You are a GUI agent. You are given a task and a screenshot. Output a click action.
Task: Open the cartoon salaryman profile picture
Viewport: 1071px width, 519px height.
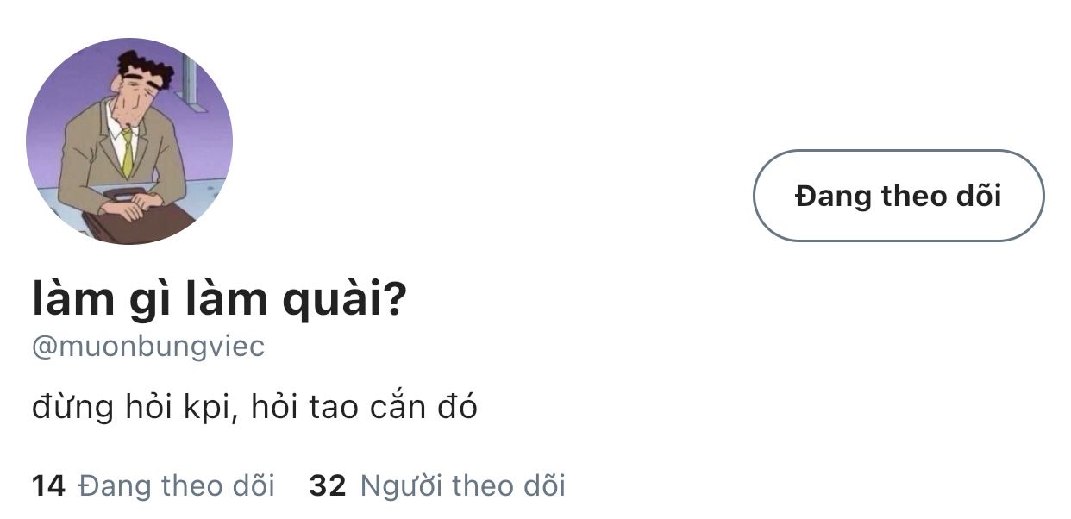click(129, 141)
